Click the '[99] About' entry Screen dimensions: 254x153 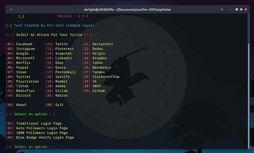[16, 105]
